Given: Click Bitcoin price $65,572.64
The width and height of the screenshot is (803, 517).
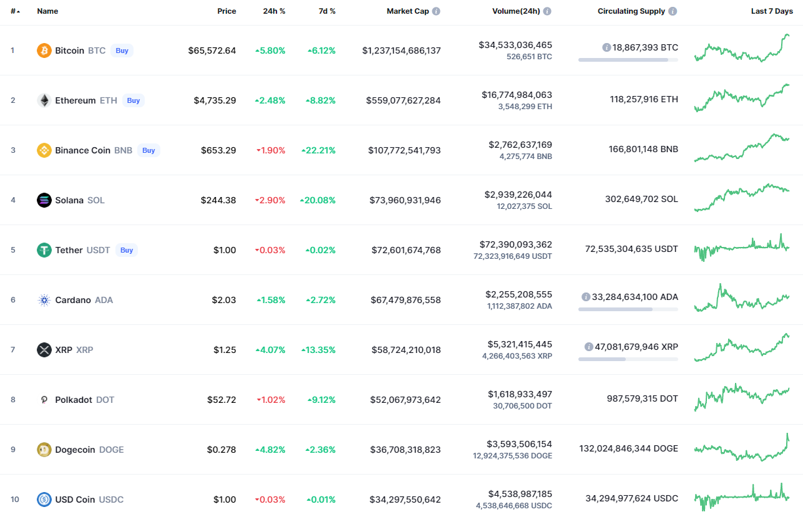Looking at the screenshot, I should 212,51.
